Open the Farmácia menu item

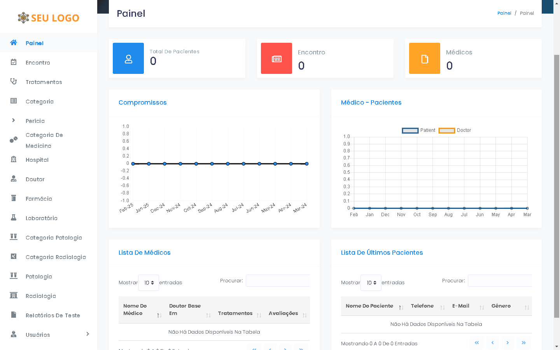coord(38,199)
